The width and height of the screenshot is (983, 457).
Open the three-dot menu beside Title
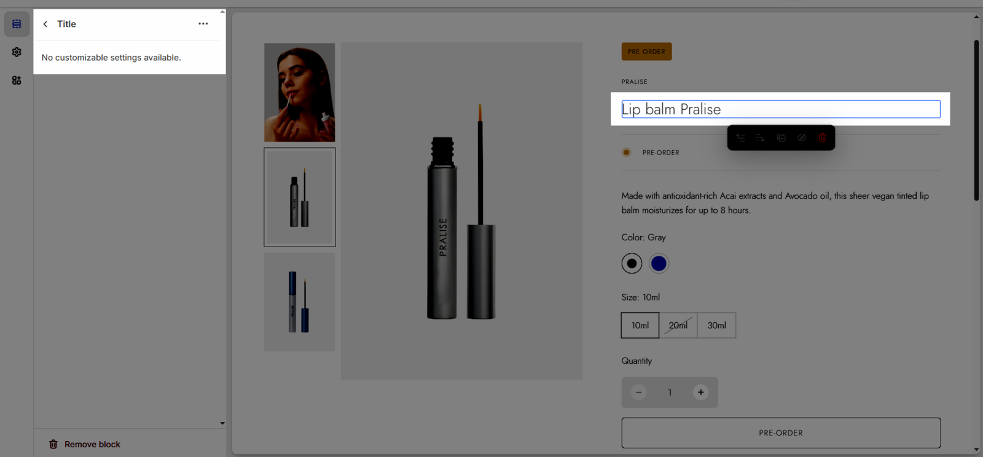(203, 24)
